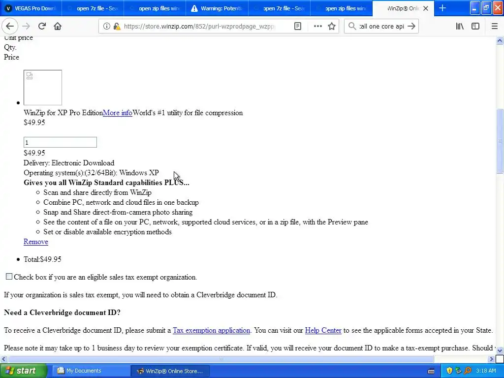Click vertical scrollbar up arrow
Screen dimensions: 504x378
[x=500, y=40]
